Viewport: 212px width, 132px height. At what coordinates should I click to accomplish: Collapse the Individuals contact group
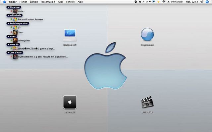pyautogui.click(x=8, y=15)
